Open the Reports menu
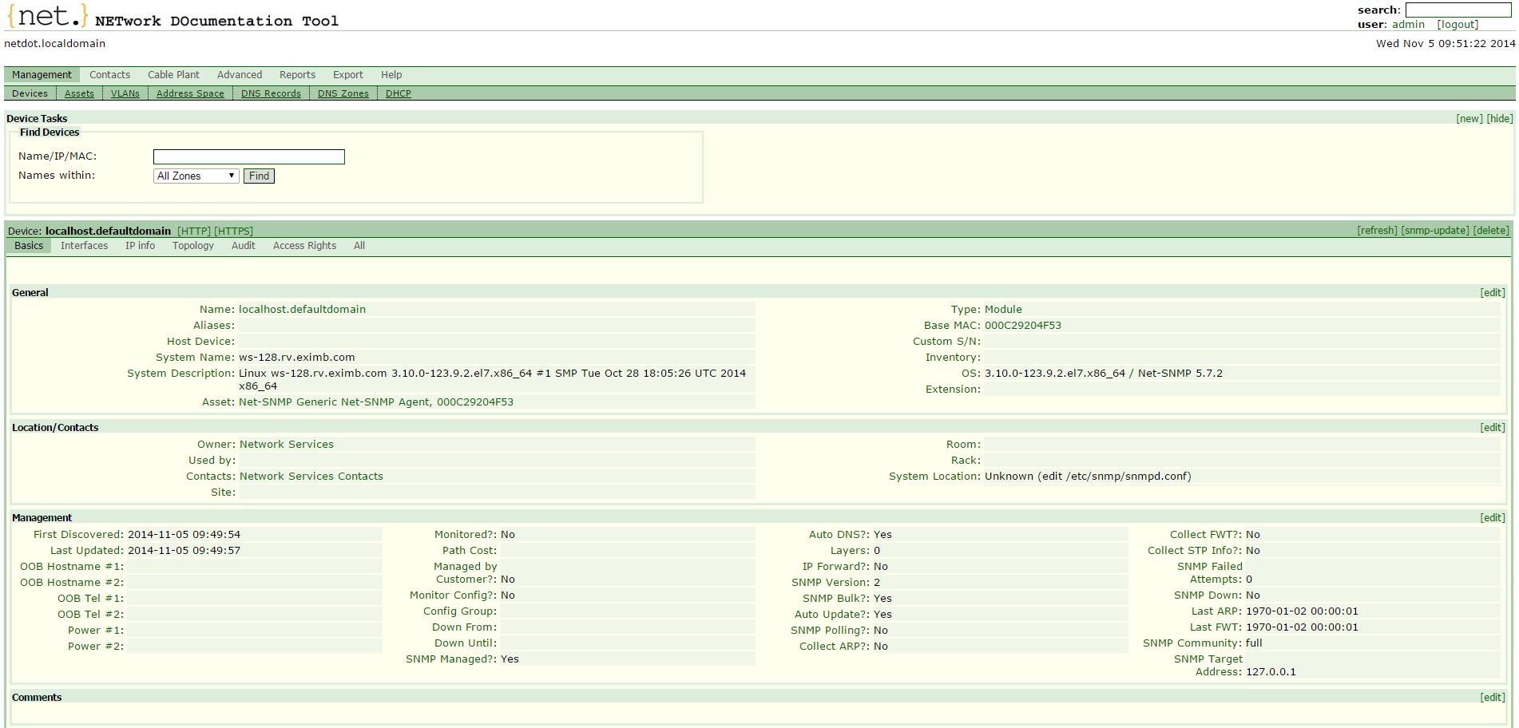Viewport: 1519px width, 728px height. coord(296,74)
